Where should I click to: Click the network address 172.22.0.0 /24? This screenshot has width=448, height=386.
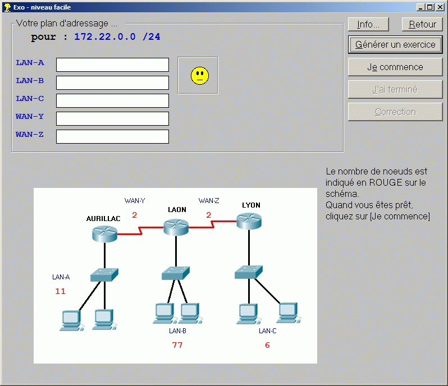[117, 36]
